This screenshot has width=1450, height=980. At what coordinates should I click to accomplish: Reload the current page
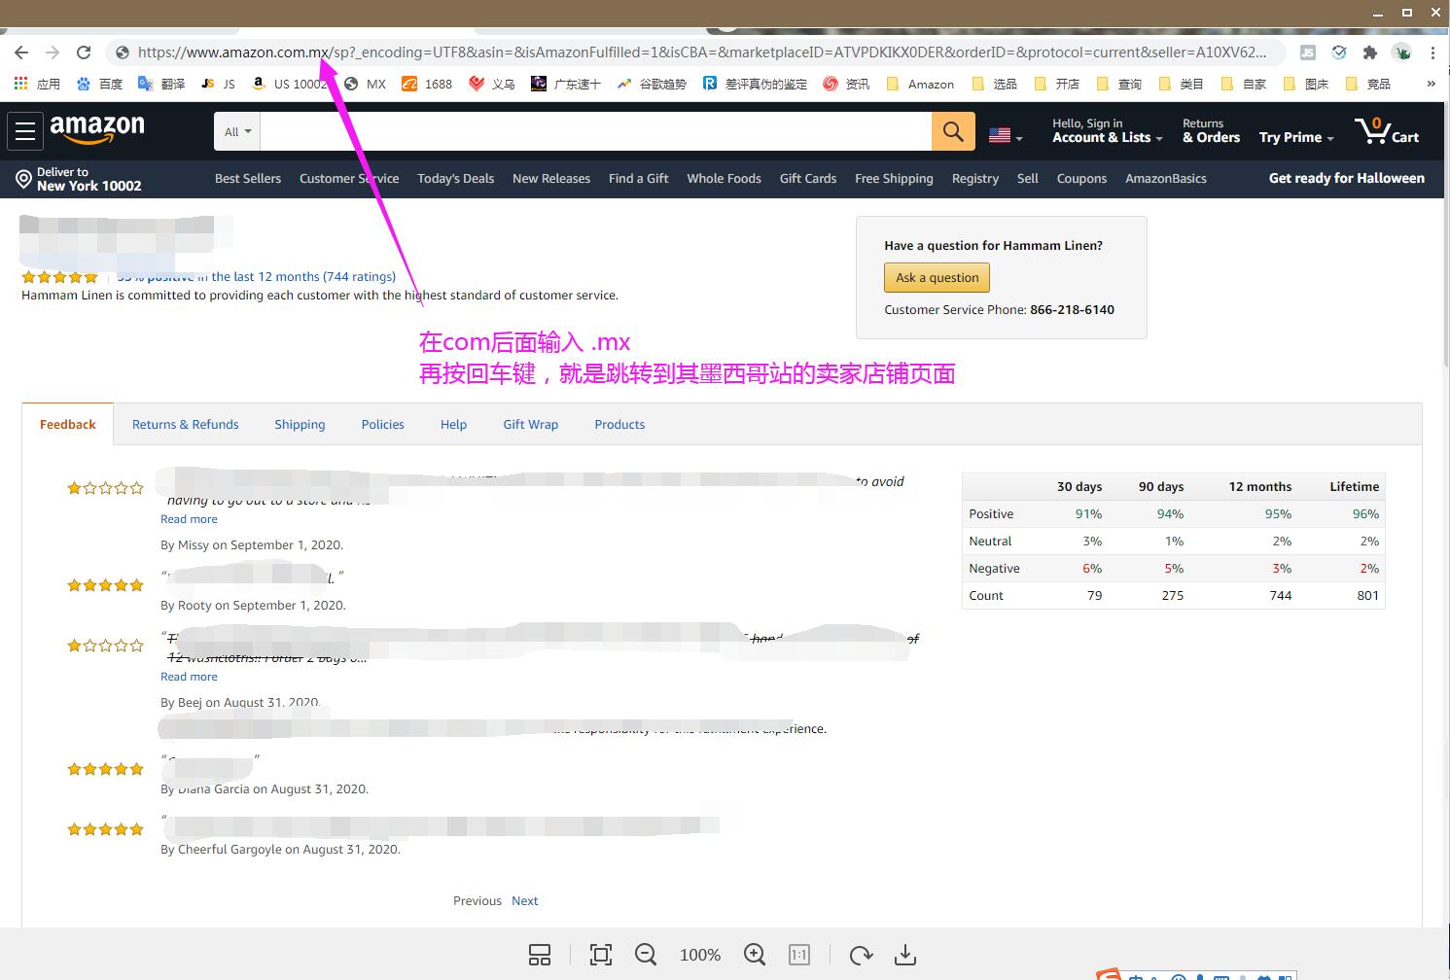(84, 52)
